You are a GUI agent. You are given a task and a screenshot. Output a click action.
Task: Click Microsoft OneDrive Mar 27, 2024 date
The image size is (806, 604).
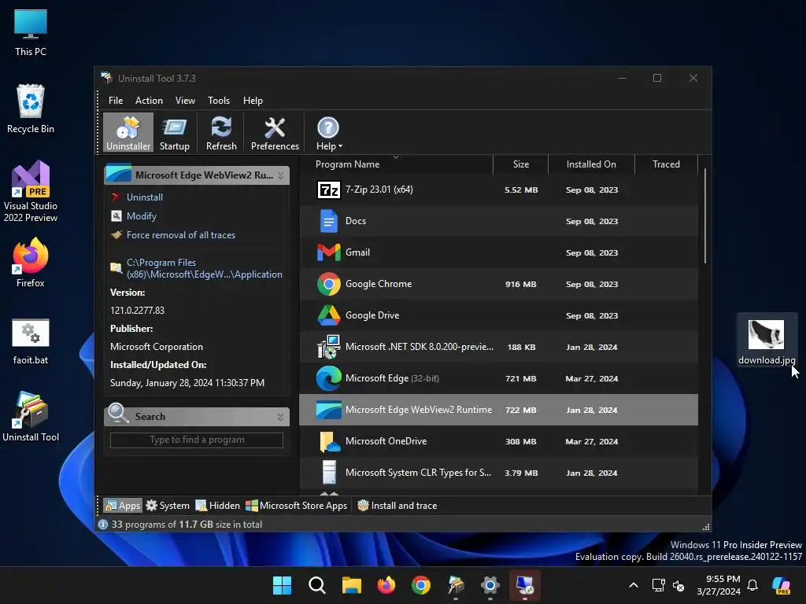(x=592, y=442)
